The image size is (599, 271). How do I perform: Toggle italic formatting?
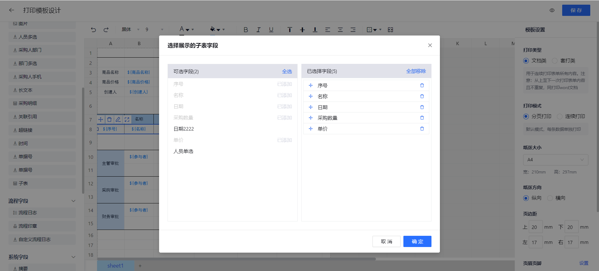pyautogui.click(x=258, y=30)
